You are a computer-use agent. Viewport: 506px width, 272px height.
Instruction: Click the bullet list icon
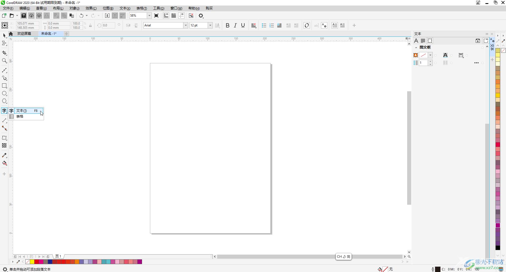tap(264, 25)
